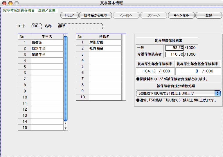Select the 報償金 allowance row
223x157 pixels.
coord(47,42)
